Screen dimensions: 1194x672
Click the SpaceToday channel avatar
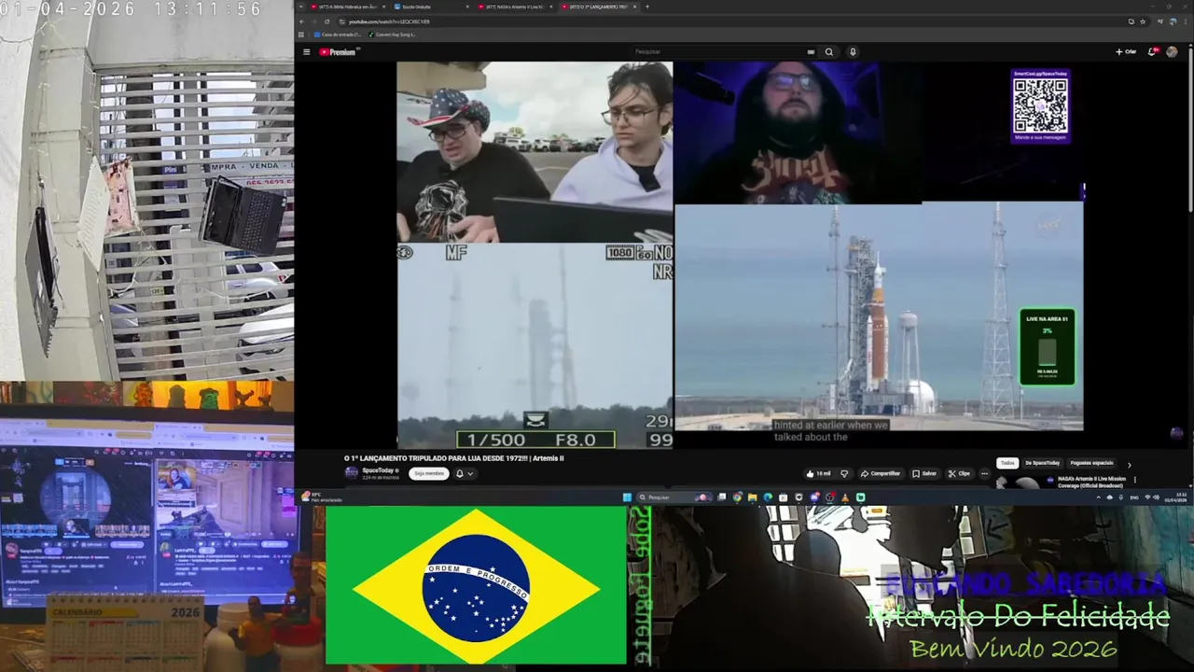coord(351,473)
